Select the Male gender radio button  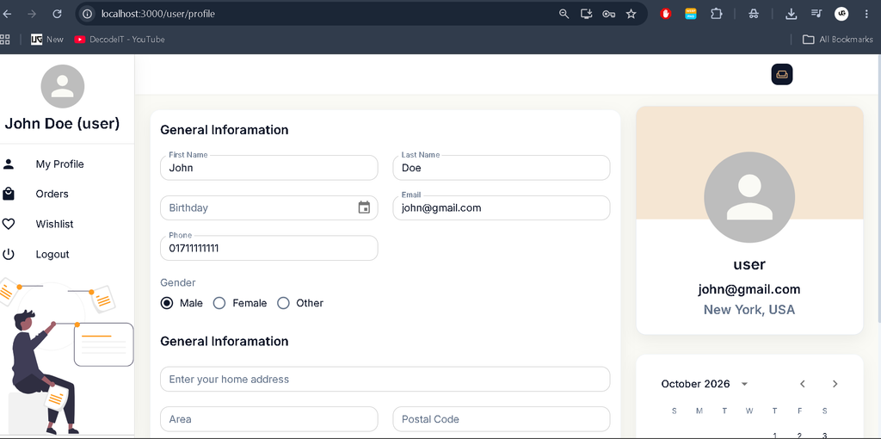point(167,303)
